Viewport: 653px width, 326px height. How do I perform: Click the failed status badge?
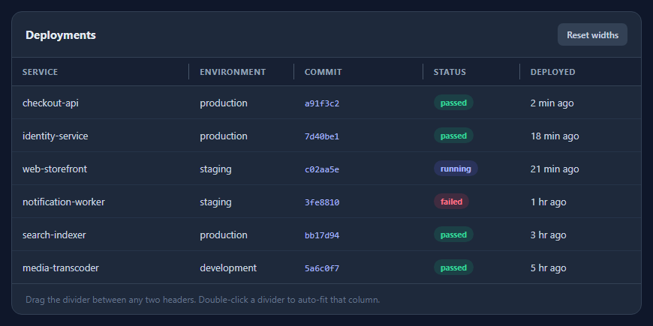pyautogui.click(x=451, y=202)
